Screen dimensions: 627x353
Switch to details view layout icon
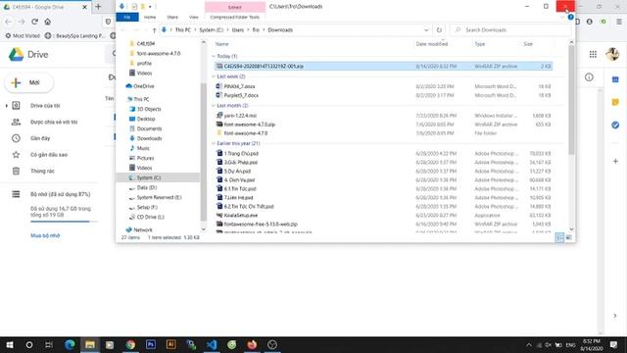(559, 237)
